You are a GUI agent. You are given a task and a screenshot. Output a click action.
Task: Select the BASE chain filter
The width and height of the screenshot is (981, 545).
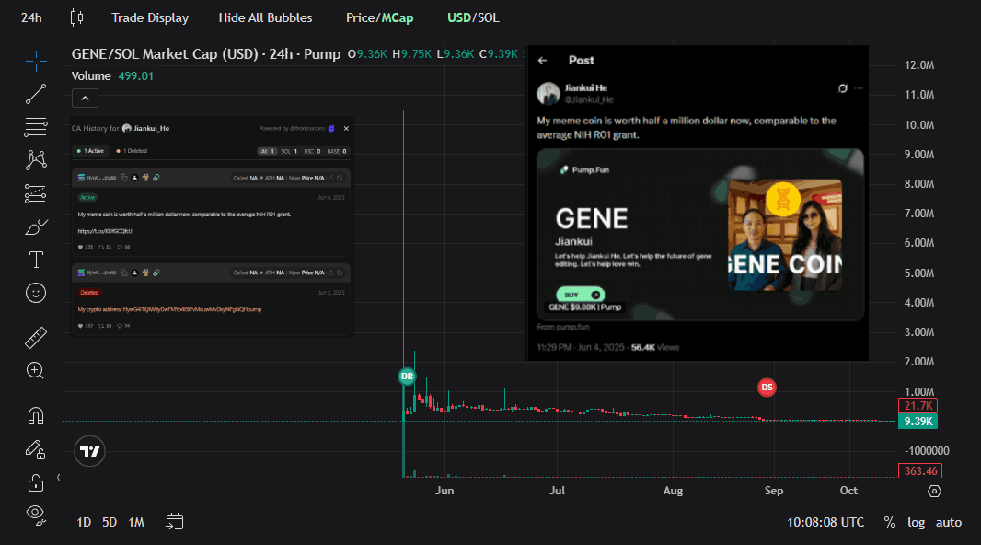(337, 151)
